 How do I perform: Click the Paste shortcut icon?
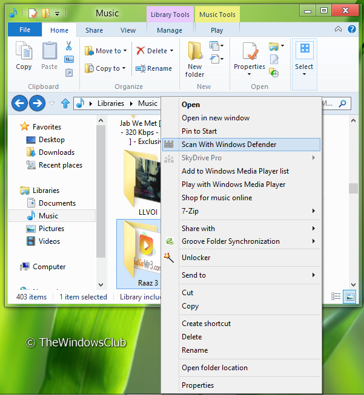69,73
